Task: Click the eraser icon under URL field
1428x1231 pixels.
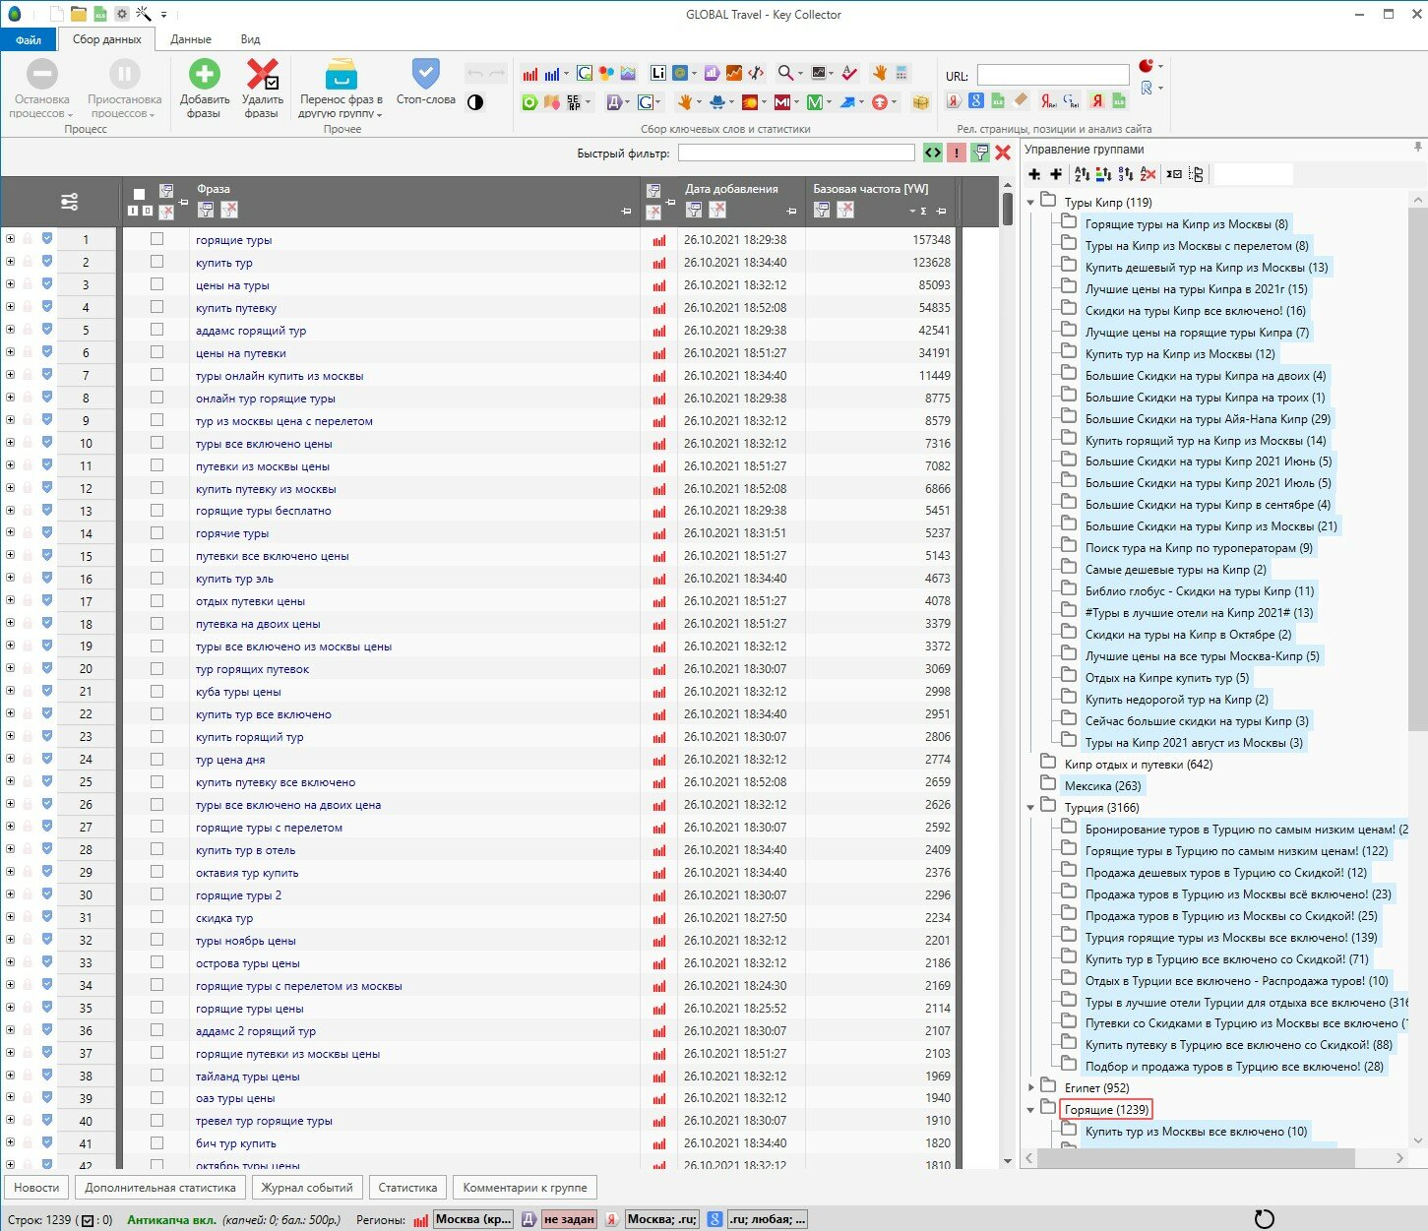Action: click(1021, 100)
